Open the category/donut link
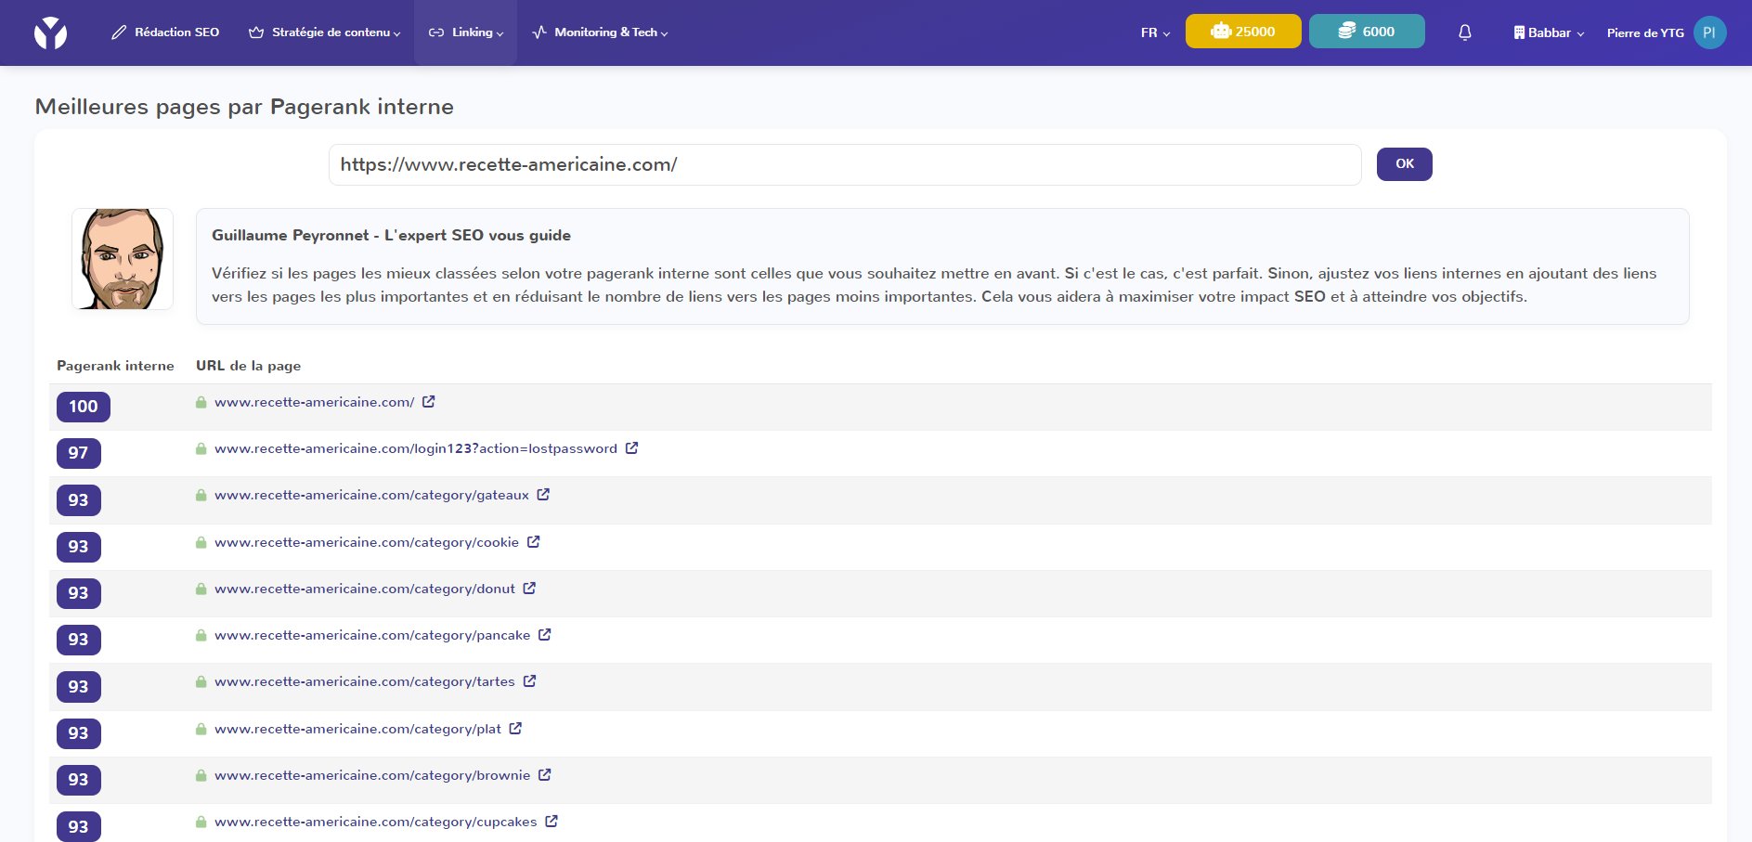 click(x=364, y=589)
